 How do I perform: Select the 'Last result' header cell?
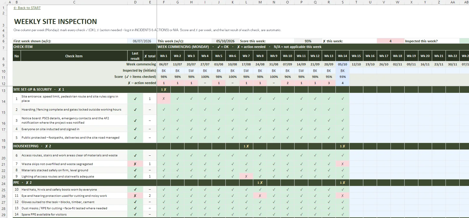135,56
